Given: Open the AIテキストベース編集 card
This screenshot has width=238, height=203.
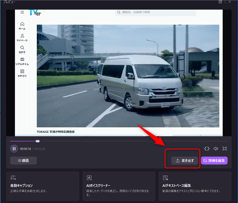Looking at the screenshot, I should [195, 186].
